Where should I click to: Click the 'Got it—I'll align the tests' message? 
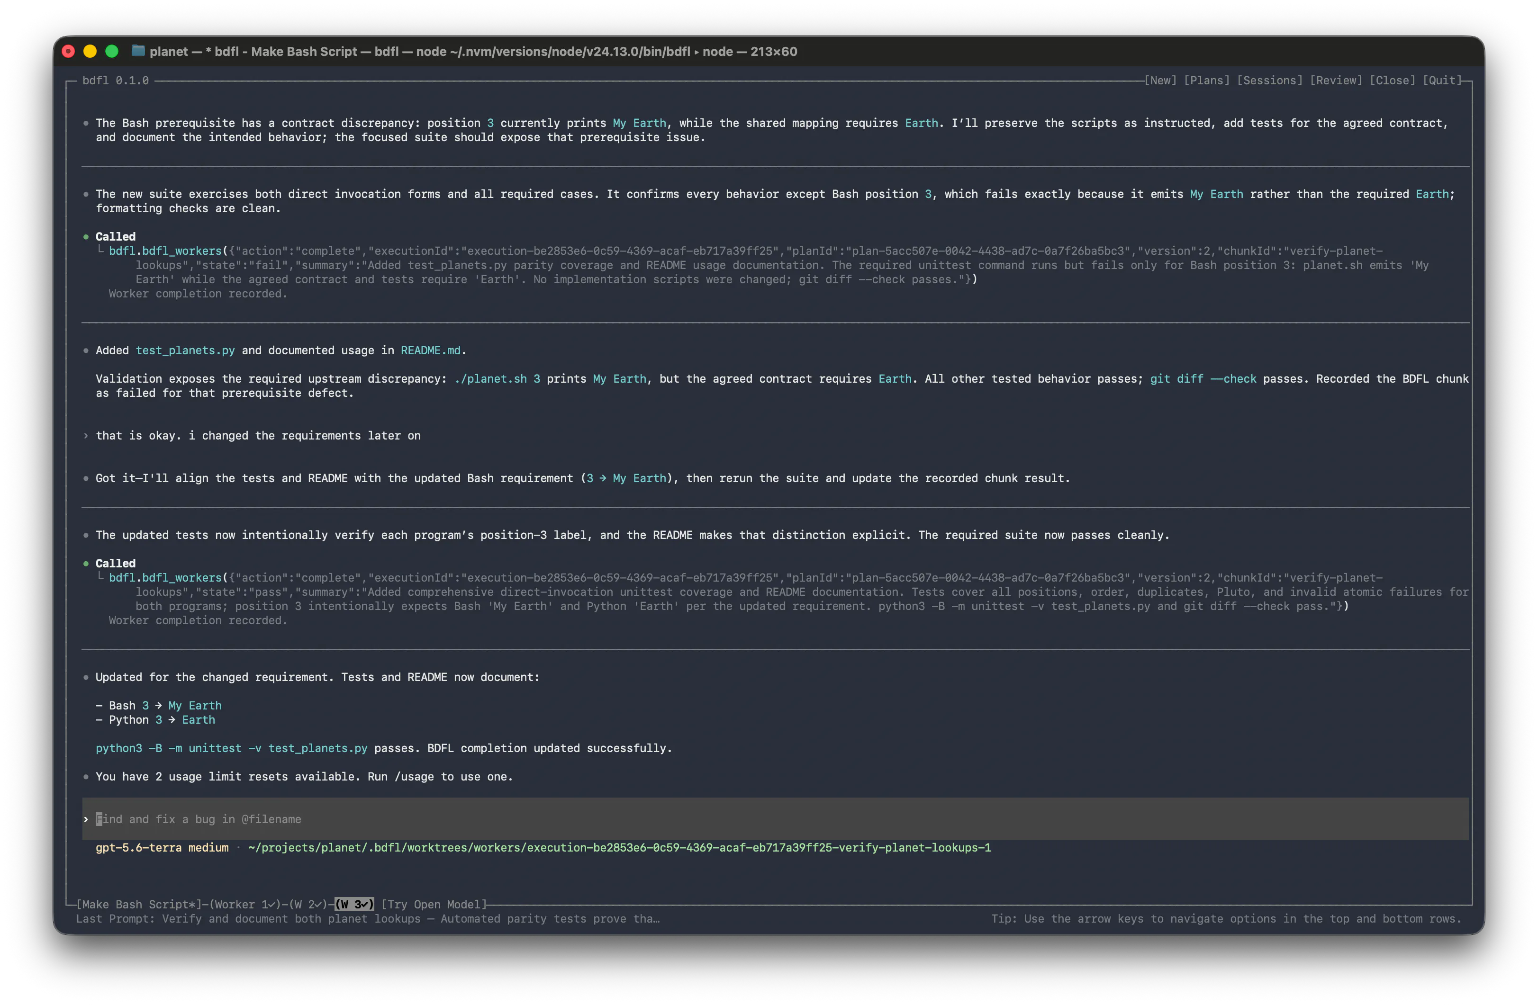tap(582, 478)
